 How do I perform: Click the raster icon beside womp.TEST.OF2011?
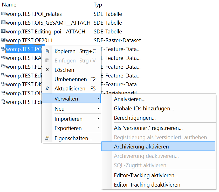click(x=3, y=40)
